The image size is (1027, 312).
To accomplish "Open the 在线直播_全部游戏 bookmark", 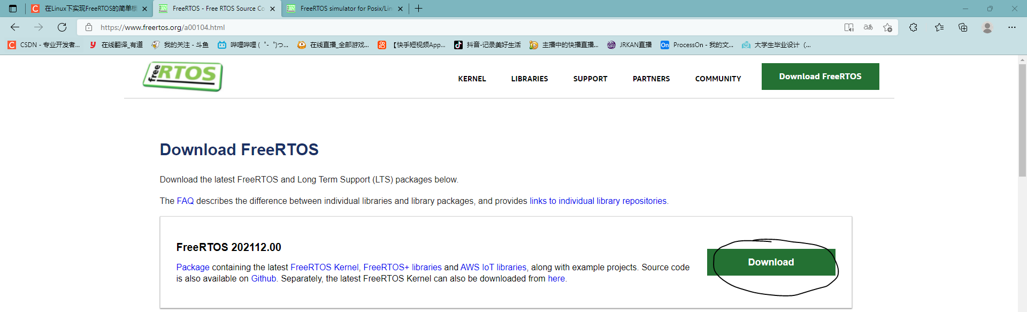I will (333, 45).
